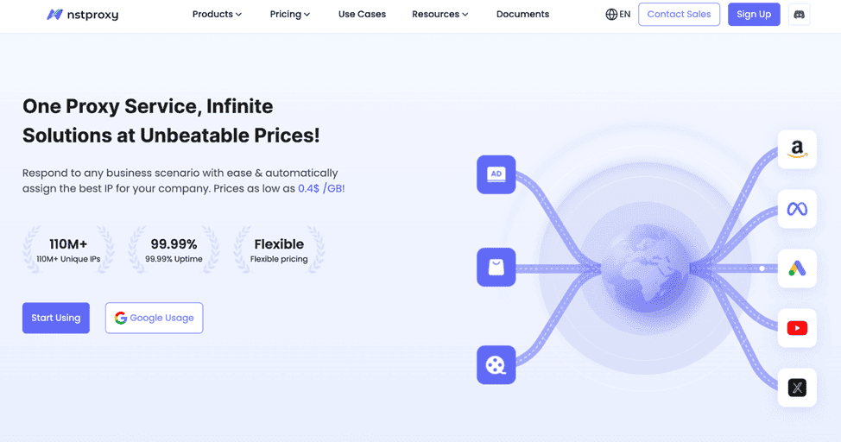This screenshot has width=841, height=442.
Task: Click the nstproxy logo
Action: [x=82, y=15]
